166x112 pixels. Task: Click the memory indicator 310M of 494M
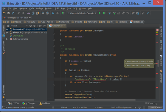pos(155,108)
